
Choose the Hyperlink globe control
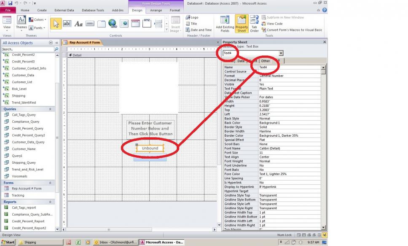(113, 24)
